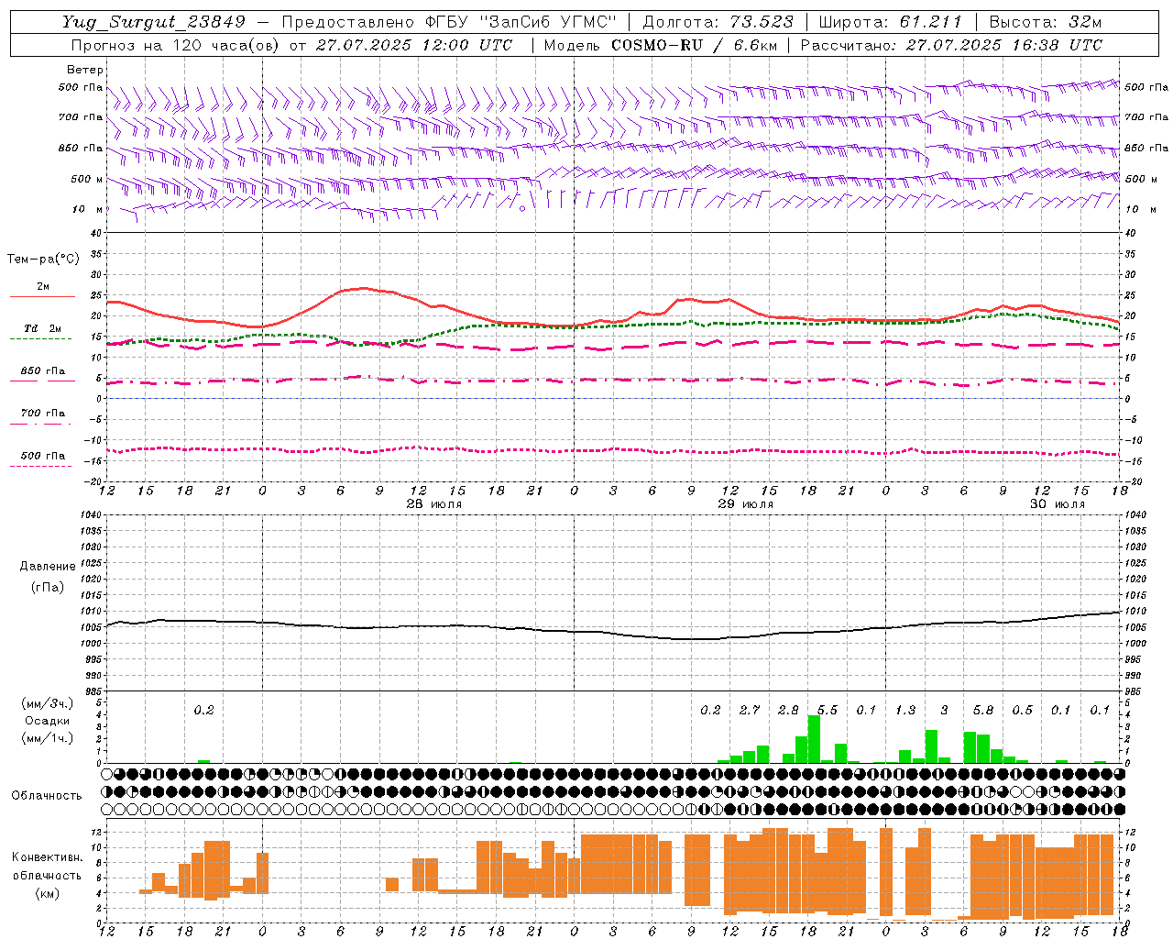Click the station title Yug_Surgut_23849
Image resolution: width=1173 pixels, height=939 pixels.
coord(154,22)
